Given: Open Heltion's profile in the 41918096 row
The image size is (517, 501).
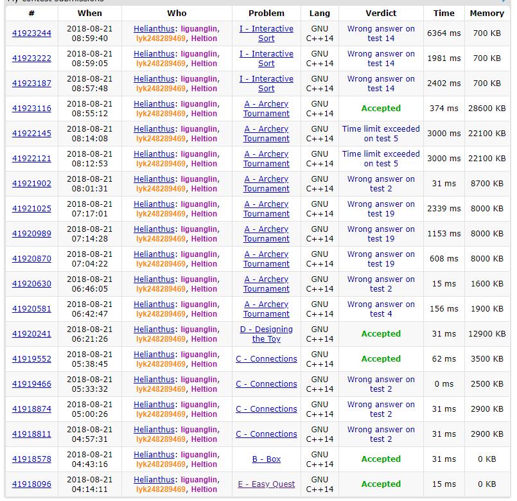Looking at the screenshot, I should (x=204, y=489).
